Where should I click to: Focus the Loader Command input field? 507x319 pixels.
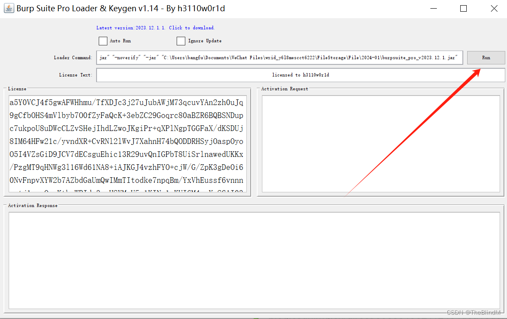click(x=279, y=57)
